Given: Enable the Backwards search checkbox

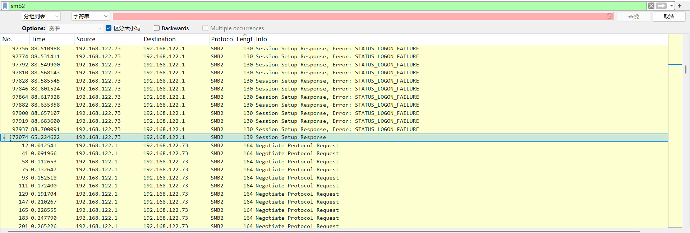Looking at the screenshot, I should (157, 28).
